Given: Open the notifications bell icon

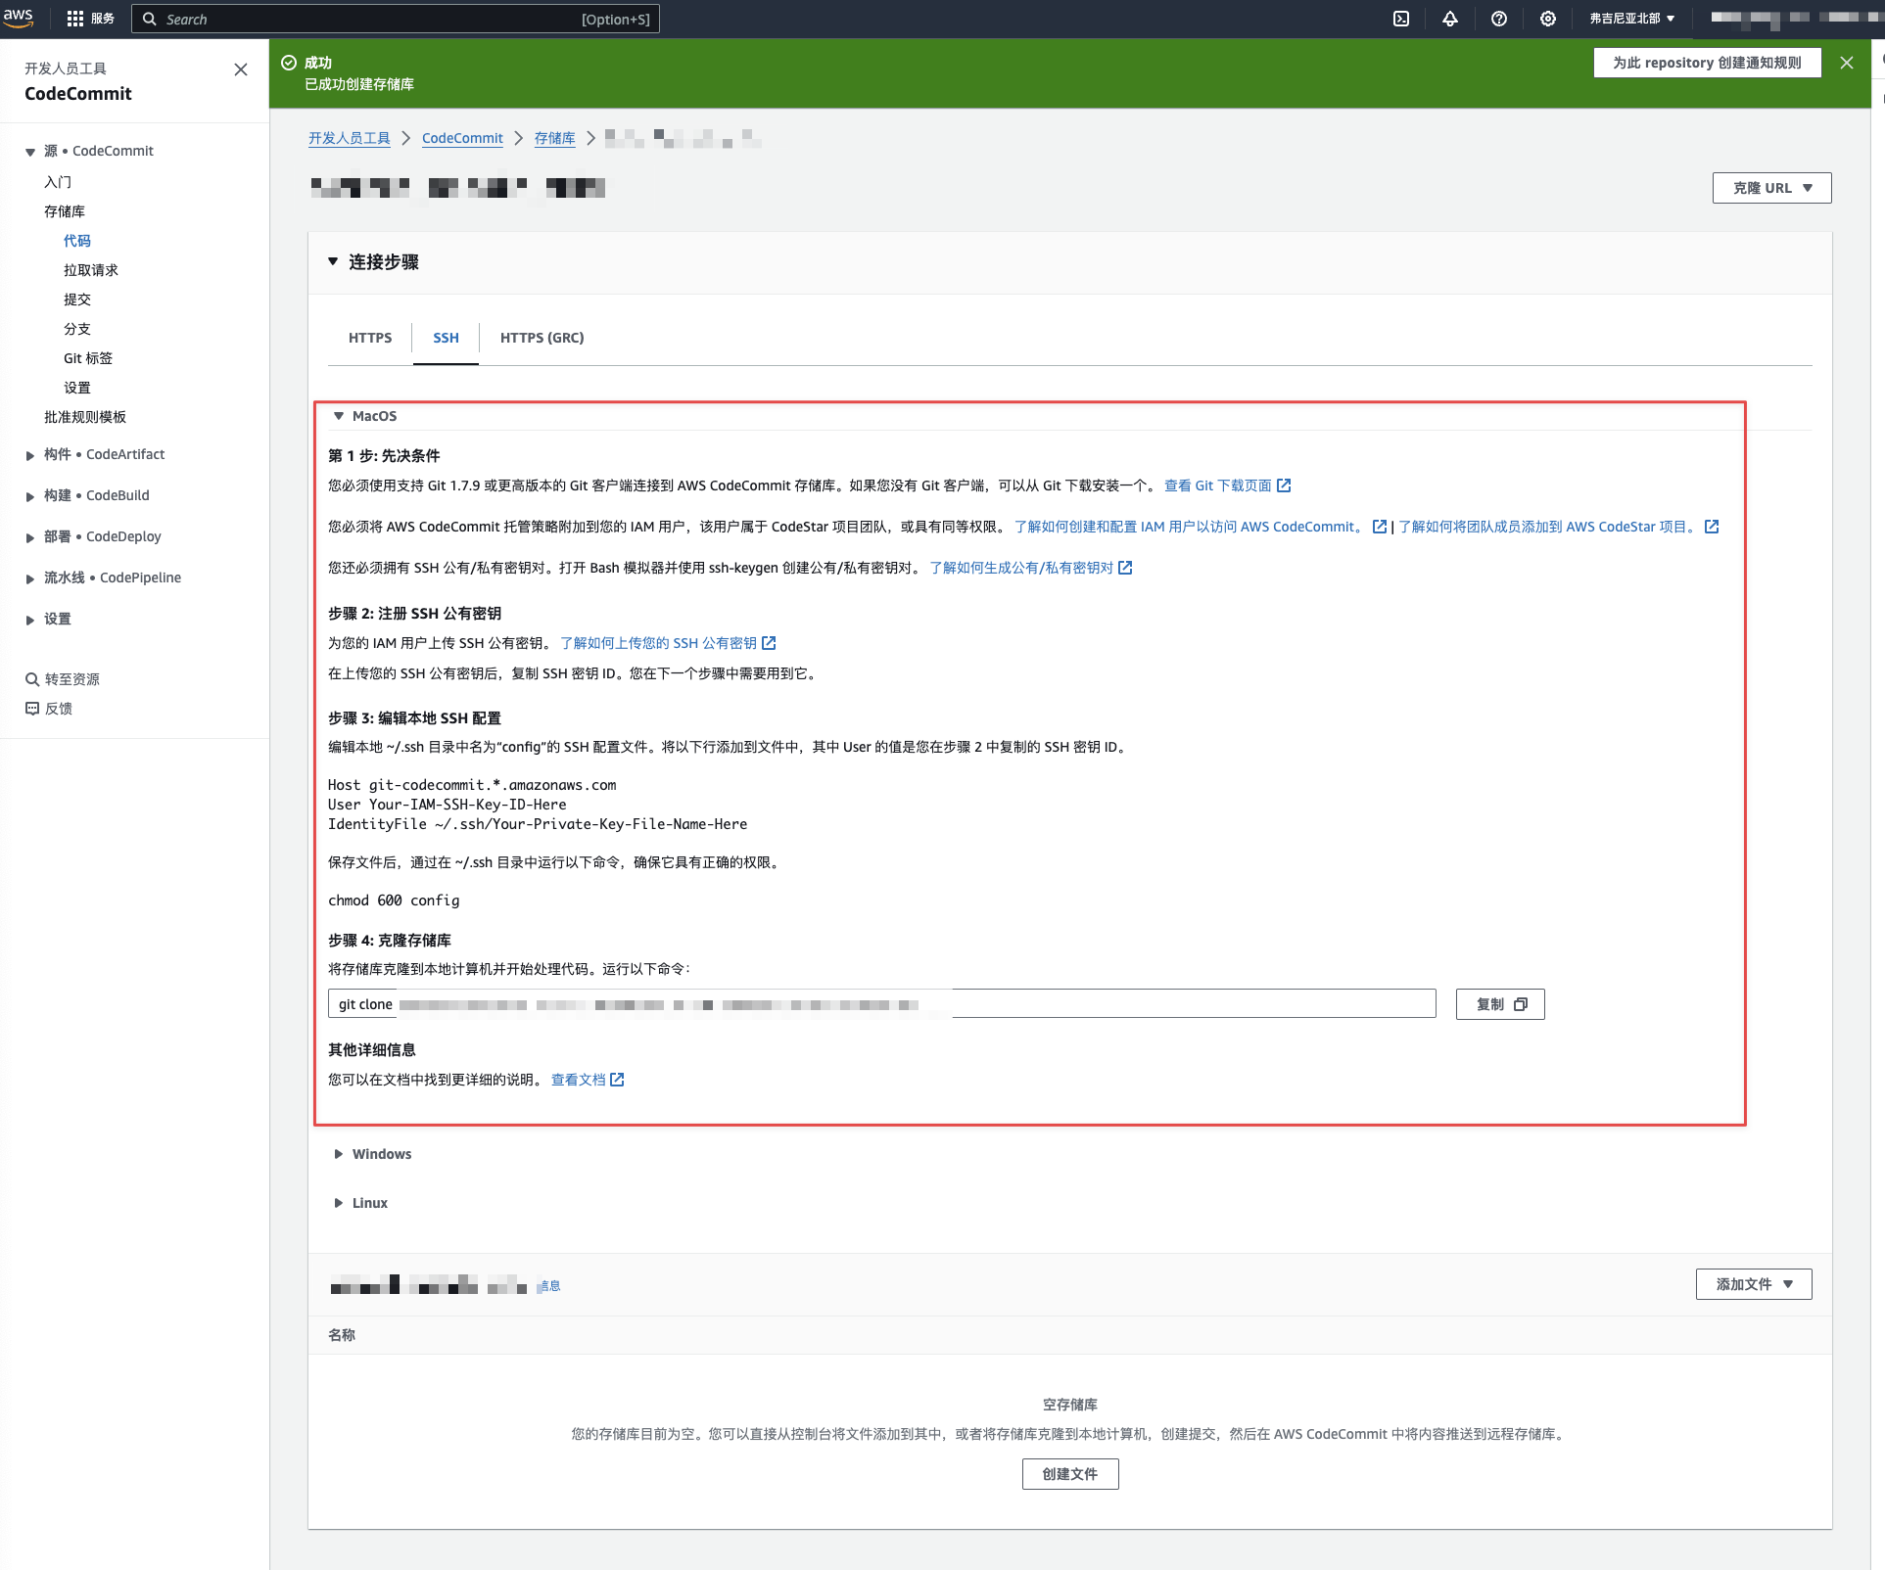Looking at the screenshot, I should [1450, 19].
